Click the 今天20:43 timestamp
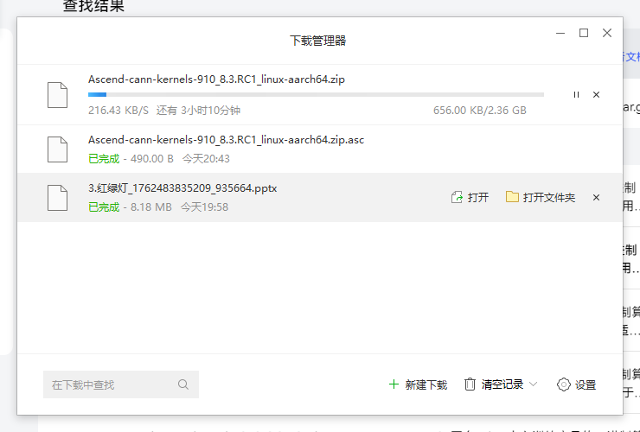This screenshot has height=432, width=640. [206, 159]
